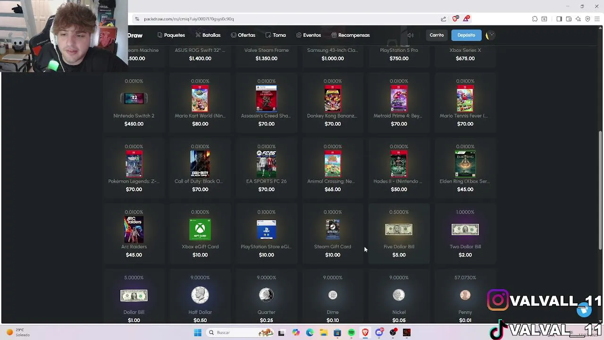
Task: Click the Two Dollar Bill image
Action: click(465, 229)
